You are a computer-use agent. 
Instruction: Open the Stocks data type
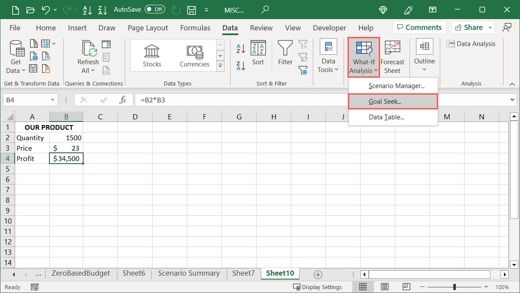coord(152,55)
